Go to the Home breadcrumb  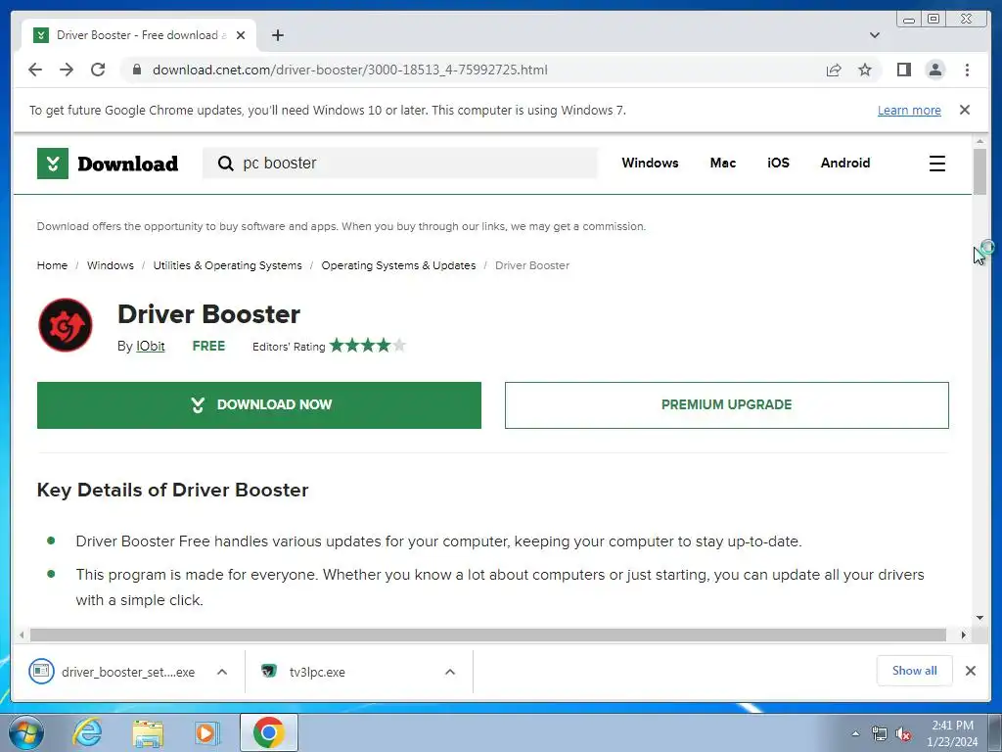click(52, 265)
